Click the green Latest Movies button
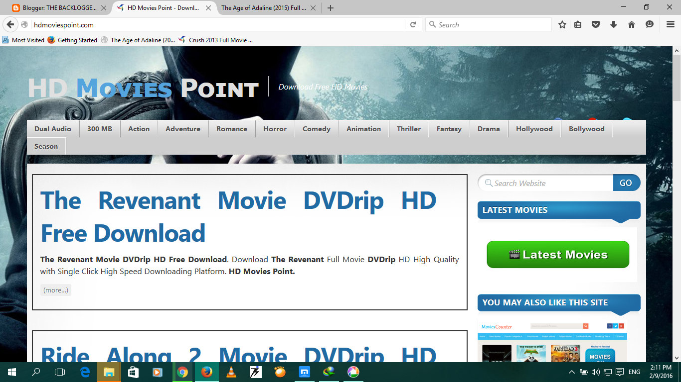681x382 pixels. click(x=558, y=255)
